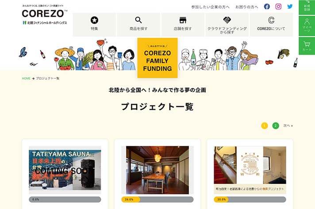Viewport: 315px width, 209px height.
Task: Click the COREZO logo
Action: coord(44,14)
